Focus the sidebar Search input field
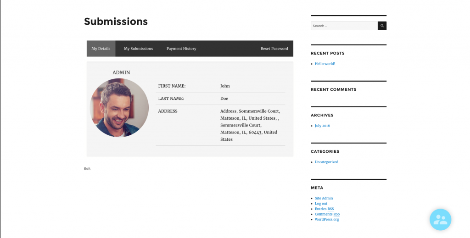The height and width of the screenshot is (238, 470). point(344,26)
